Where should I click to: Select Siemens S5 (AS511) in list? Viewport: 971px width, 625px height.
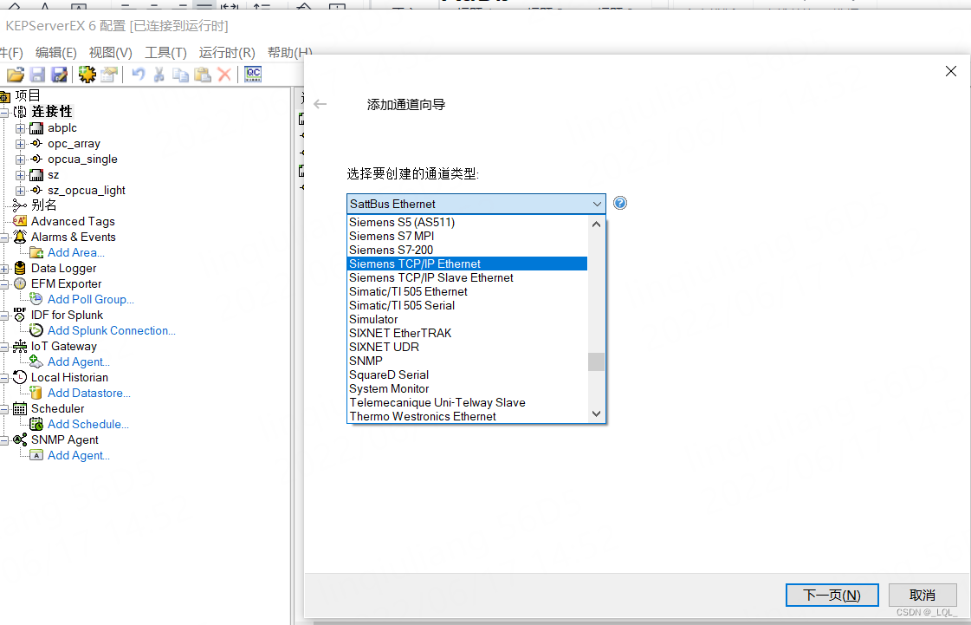click(468, 222)
